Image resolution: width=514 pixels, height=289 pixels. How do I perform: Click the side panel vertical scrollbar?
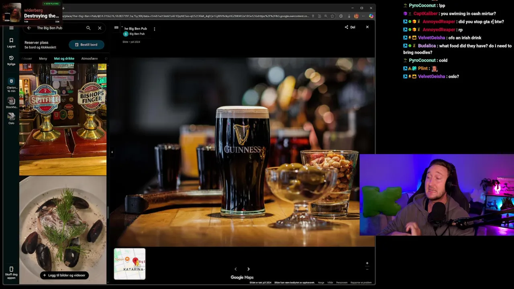click(108, 213)
